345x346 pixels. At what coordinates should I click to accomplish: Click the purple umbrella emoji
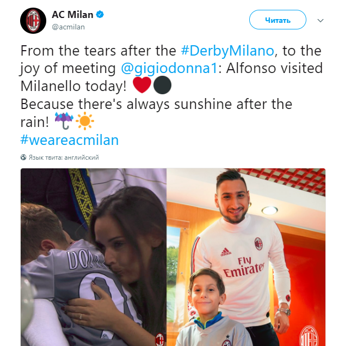click(x=64, y=121)
